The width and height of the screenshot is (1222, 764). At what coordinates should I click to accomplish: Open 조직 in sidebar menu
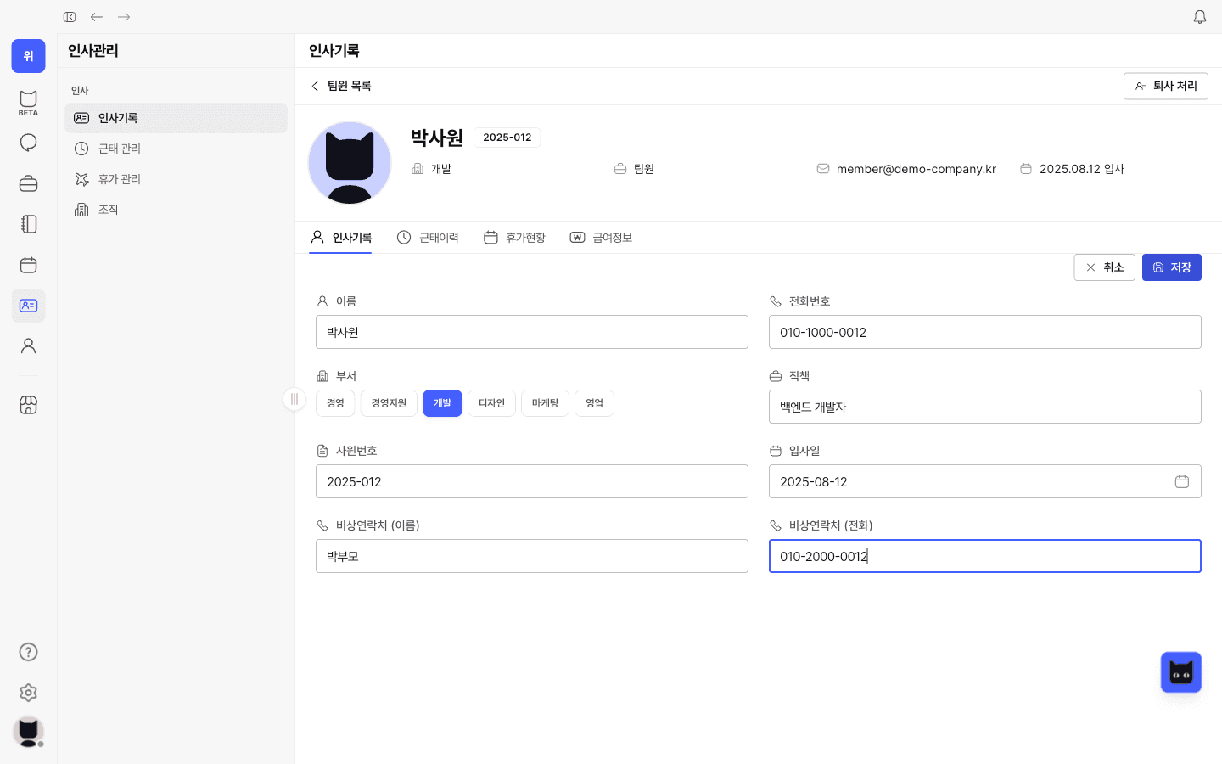(176, 210)
